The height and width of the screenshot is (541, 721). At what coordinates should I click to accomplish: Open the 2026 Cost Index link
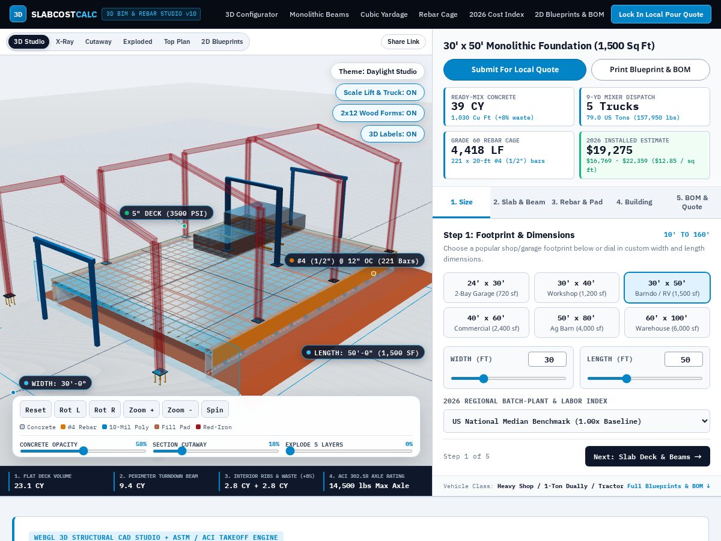[x=496, y=14]
